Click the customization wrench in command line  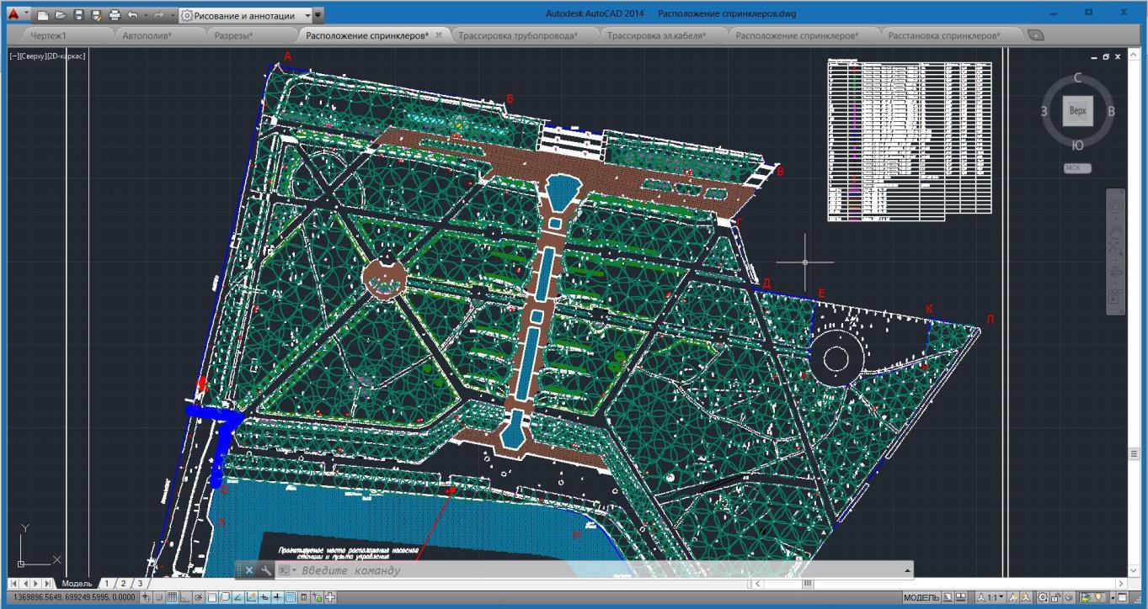click(x=266, y=570)
